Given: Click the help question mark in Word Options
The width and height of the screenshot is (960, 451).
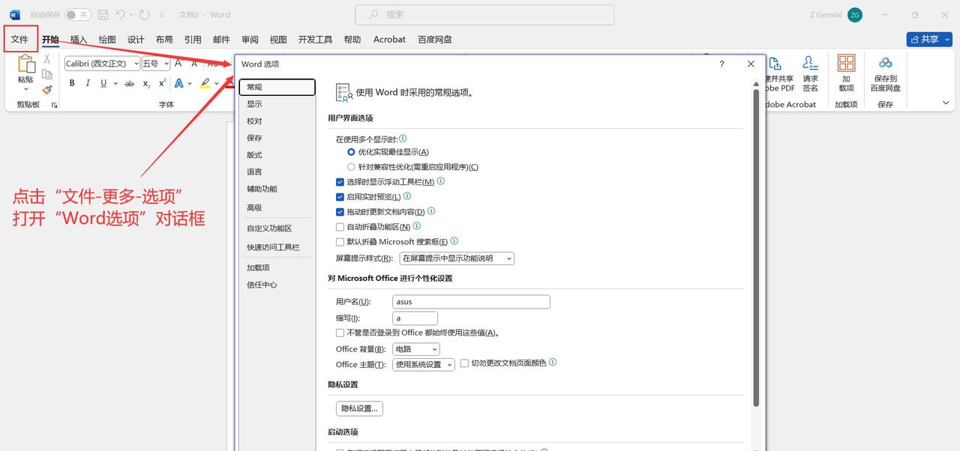Looking at the screenshot, I should (721, 64).
